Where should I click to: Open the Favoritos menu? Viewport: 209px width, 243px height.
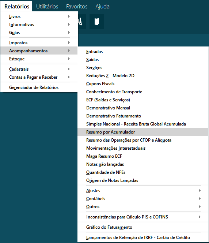pyautogui.click(x=77, y=7)
